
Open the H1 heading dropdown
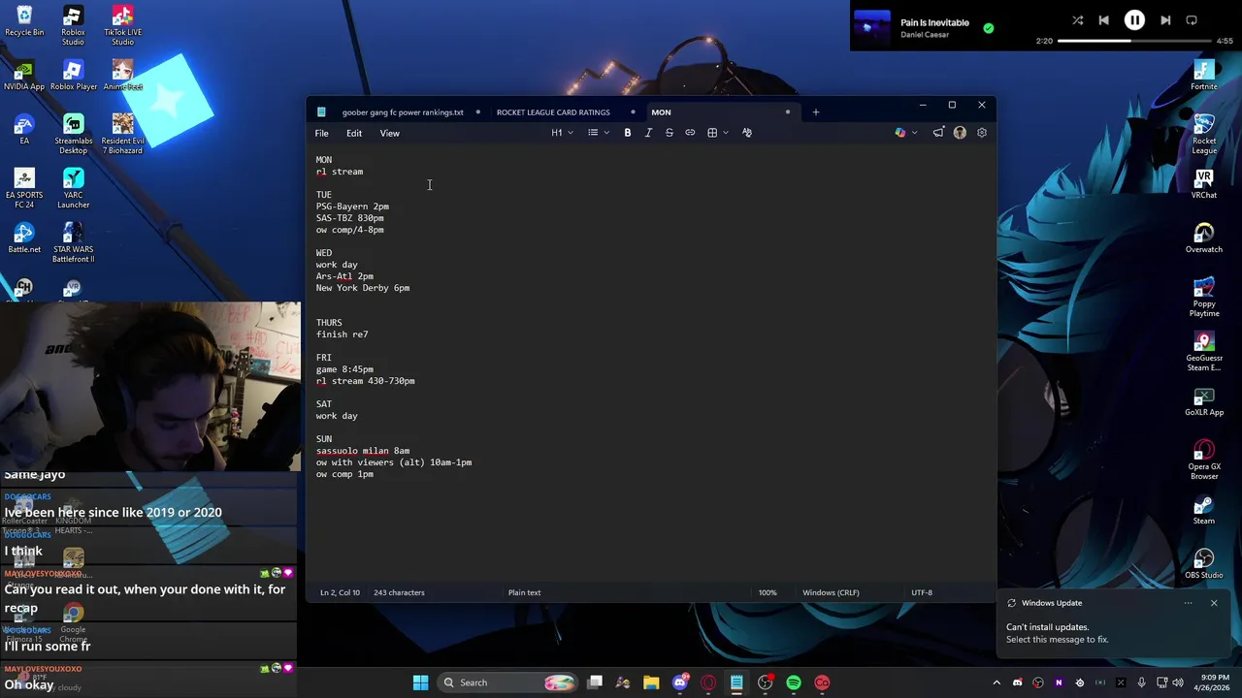coord(563,133)
